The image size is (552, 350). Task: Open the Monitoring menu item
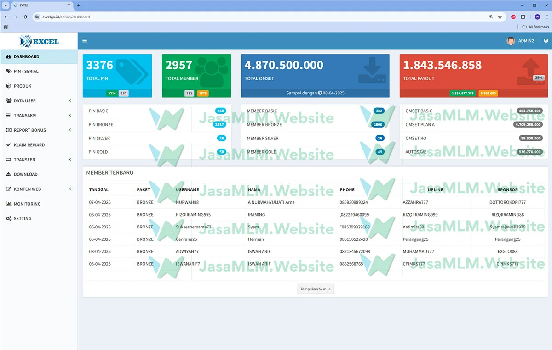[39, 204]
